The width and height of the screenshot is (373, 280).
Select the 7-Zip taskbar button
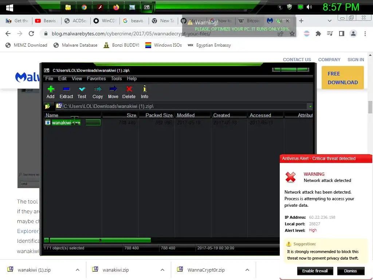(x=147, y=7)
